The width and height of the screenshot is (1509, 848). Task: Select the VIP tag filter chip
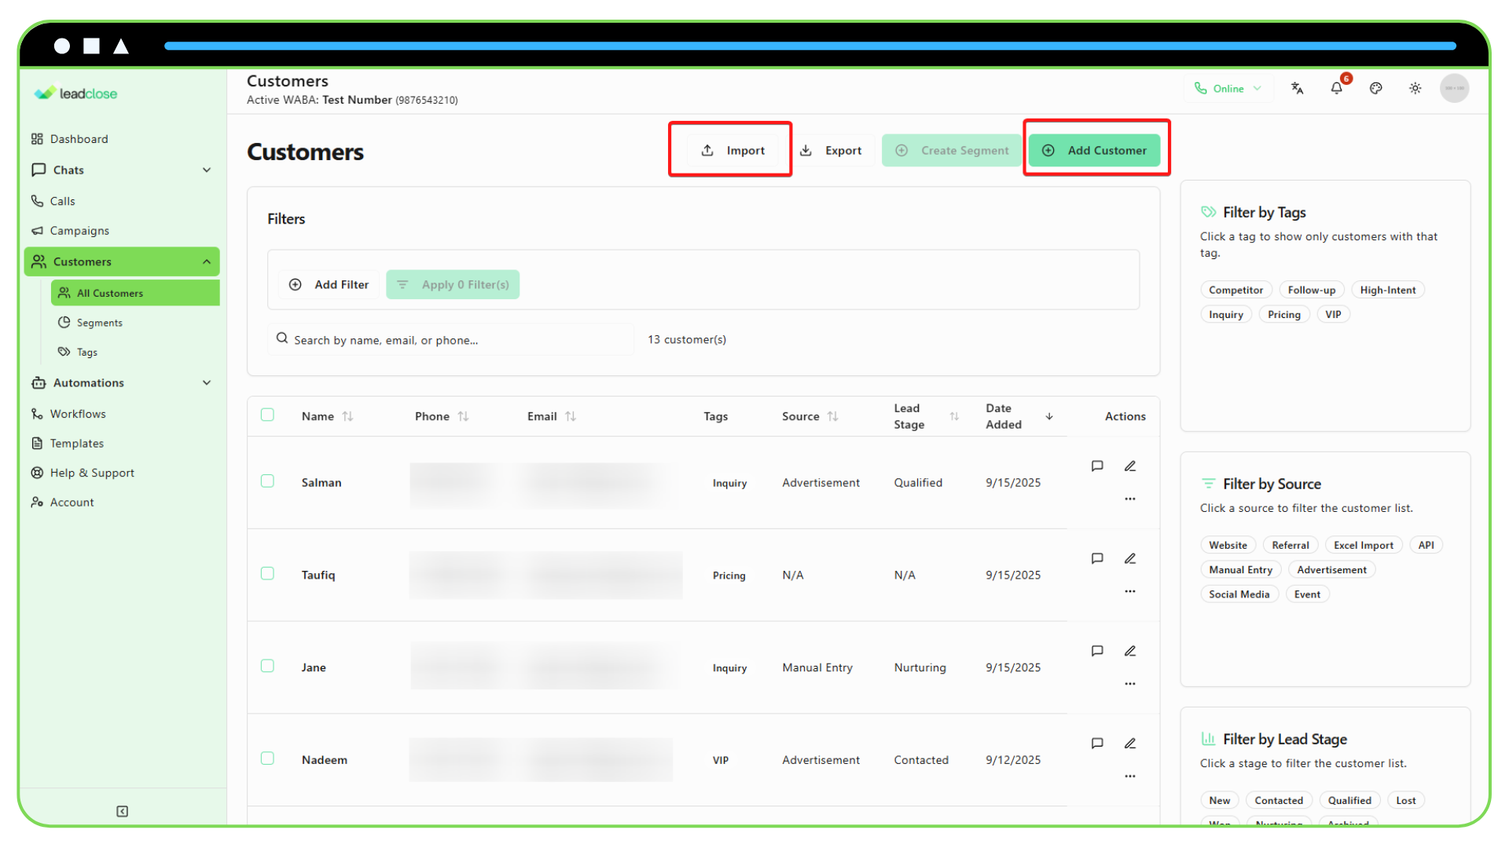pyautogui.click(x=1333, y=313)
